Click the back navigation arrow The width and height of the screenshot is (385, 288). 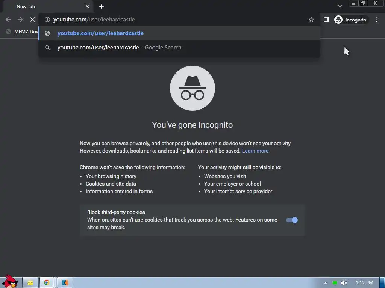tap(8, 19)
